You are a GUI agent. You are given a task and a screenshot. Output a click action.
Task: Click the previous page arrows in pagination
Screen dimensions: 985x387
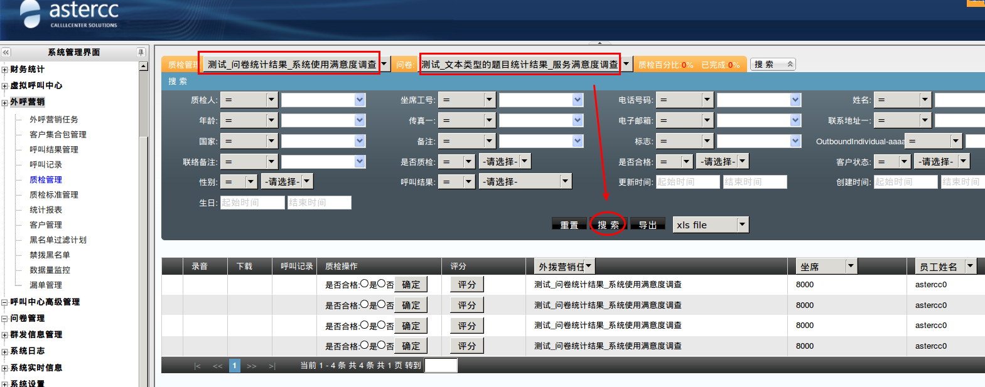tap(217, 366)
